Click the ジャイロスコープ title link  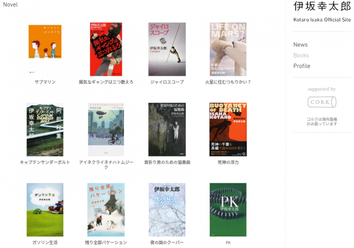tap(167, 82)
